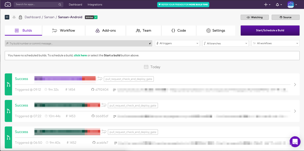Image resolution: width=304 pixels, height=151 pixels.
Task: Click the workflow icon before first pull_request_check_and_deploy_gate tag
Action: (x=100, y=79)
